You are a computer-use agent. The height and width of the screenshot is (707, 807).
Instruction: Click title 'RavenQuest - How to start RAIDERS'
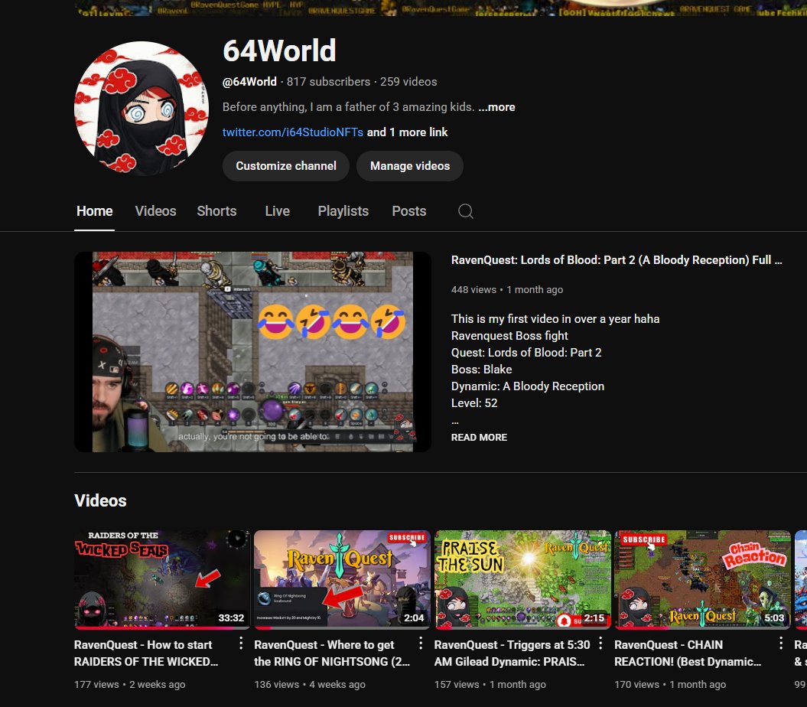(x=146, y=653)
